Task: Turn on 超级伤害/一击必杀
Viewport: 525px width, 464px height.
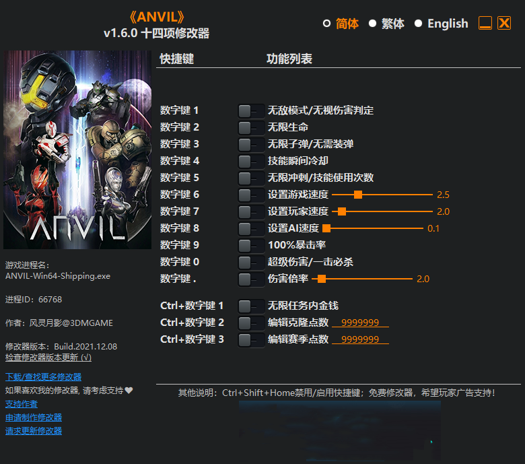Action: [x=251, y=262]
